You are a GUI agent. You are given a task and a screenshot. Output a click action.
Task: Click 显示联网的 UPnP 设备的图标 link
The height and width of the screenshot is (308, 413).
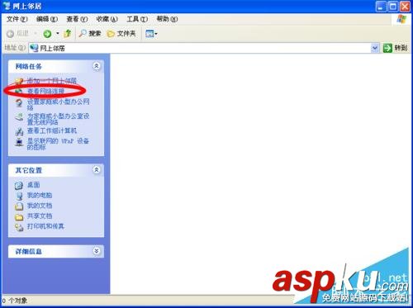coord(58,144)
